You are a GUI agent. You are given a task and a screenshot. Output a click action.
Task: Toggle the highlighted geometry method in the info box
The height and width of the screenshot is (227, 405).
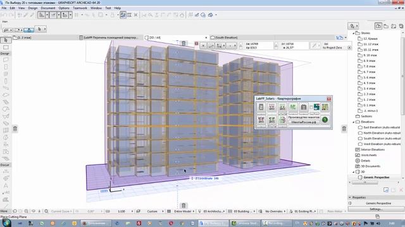click(x=28, y=30)
